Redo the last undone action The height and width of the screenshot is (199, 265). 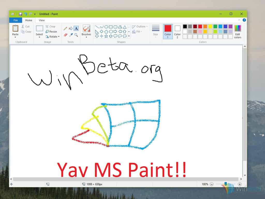[x=31, y=14]
